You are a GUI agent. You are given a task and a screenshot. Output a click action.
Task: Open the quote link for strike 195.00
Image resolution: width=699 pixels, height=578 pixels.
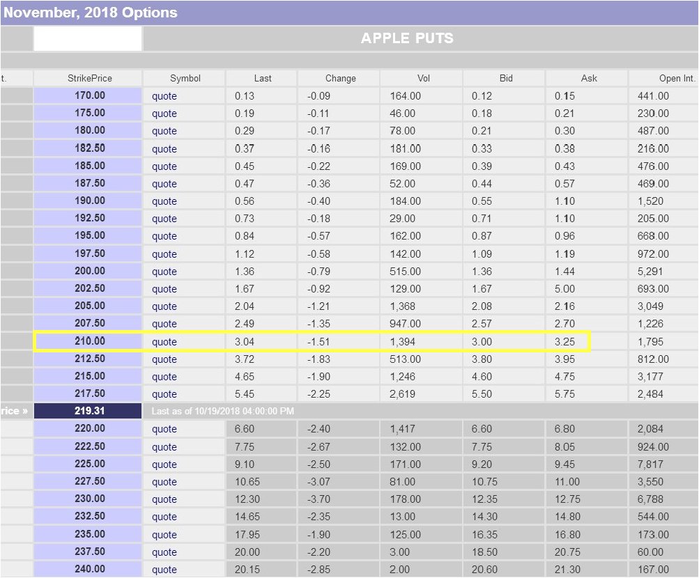[164, 236]
